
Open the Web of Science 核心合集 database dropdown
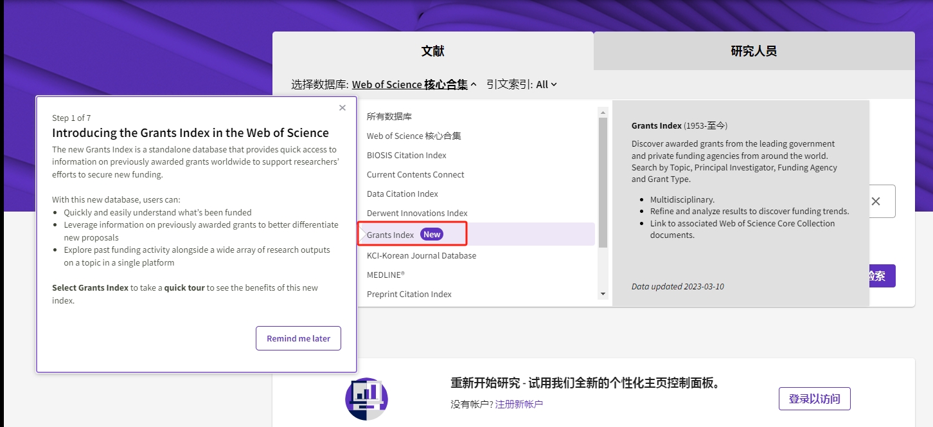tap(414, 84)
